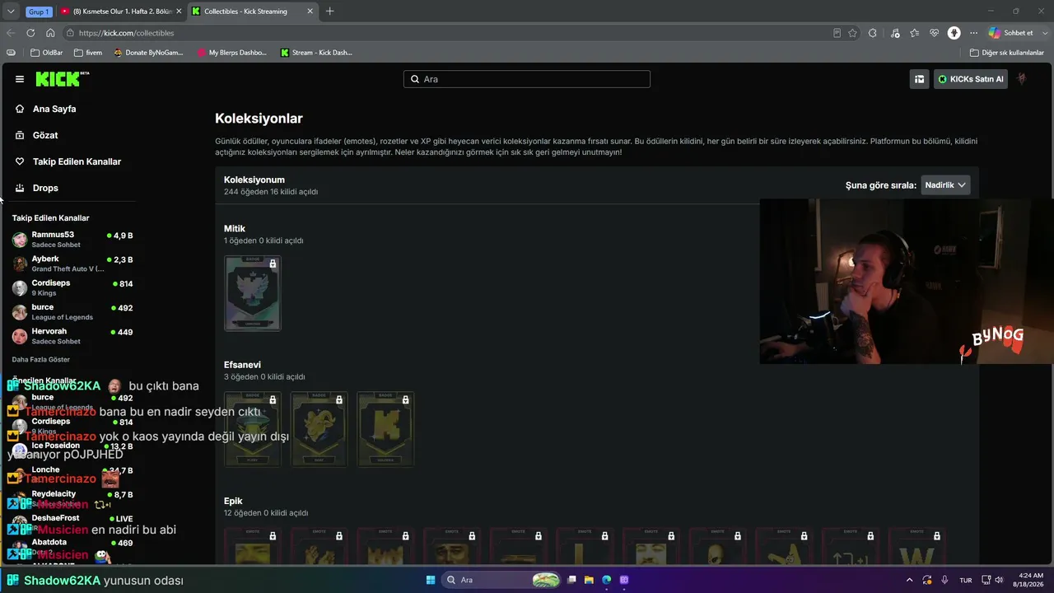1054x593 pixels.
Task: Click the KICKs Satın Al button
Action: point(971,79)
